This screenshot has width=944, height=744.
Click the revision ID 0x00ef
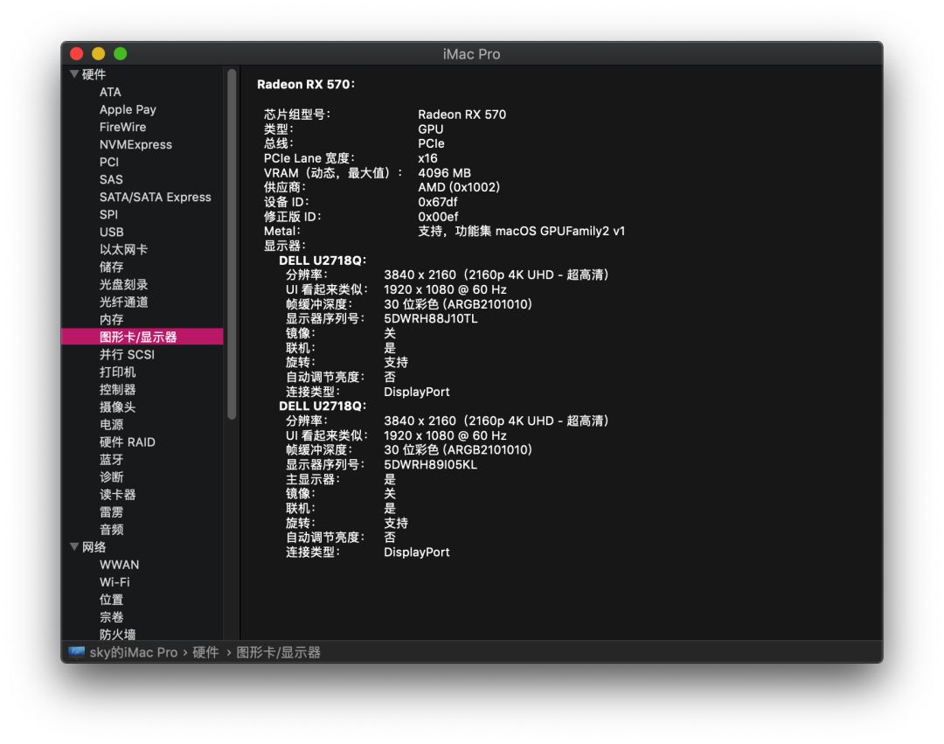[x=438, y=216]
